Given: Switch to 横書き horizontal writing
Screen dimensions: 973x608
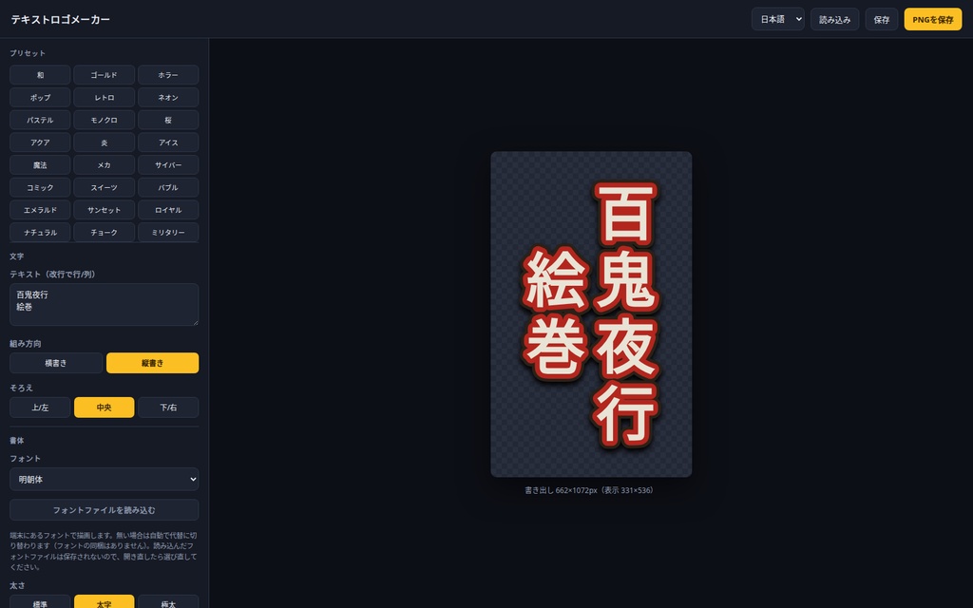Looking at the screenshot, I should click(56, 363).
